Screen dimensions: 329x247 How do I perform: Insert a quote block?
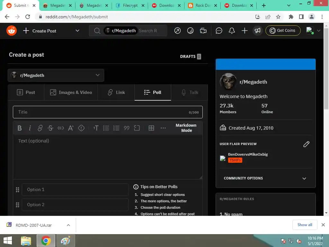coord(127,128)
